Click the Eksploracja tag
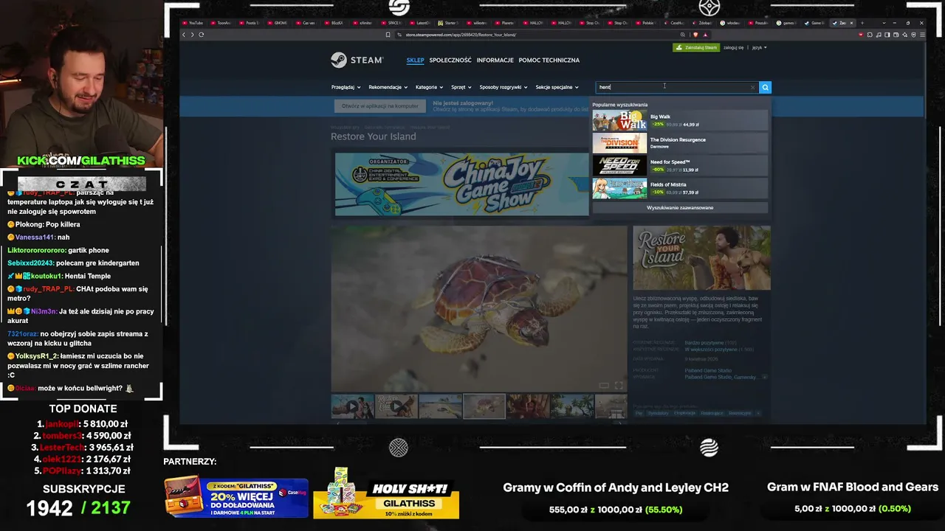The image size is (945, 531). click(684, 413)
